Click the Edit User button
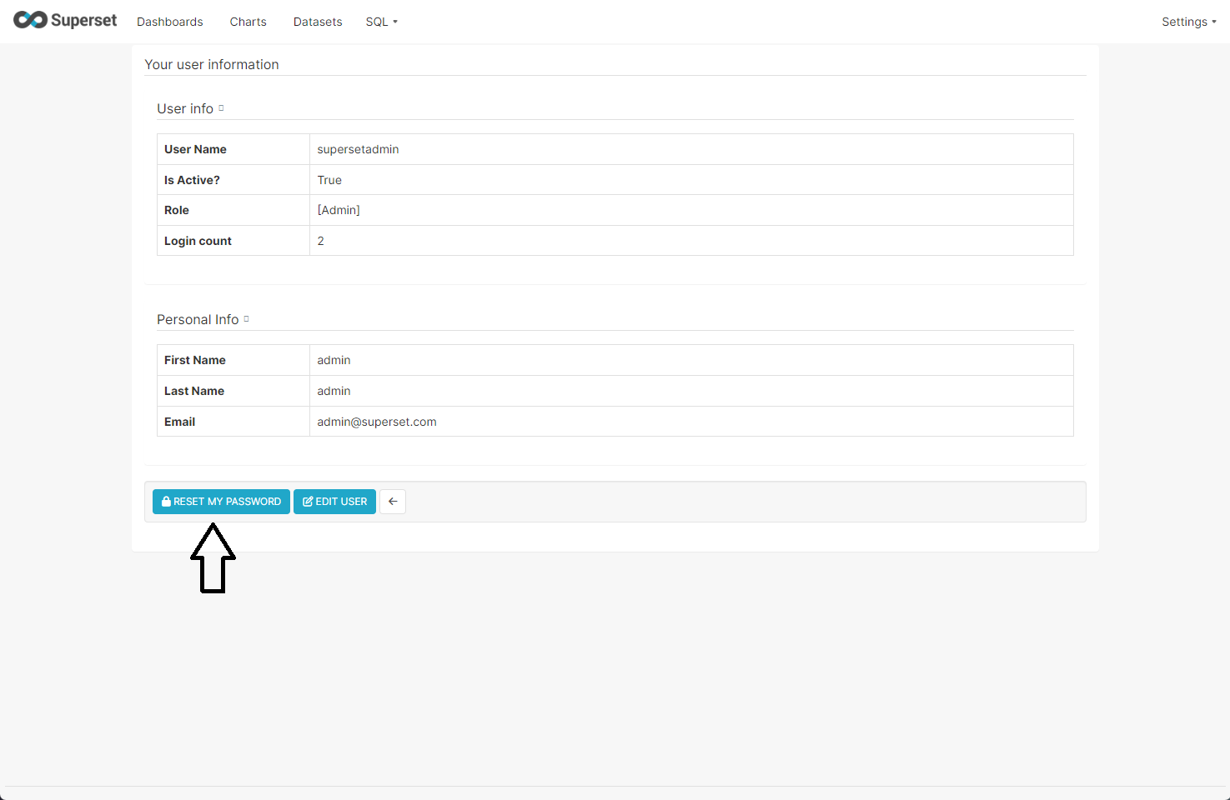This screenshot has height=800, width=1230. [x=334, y=502]
